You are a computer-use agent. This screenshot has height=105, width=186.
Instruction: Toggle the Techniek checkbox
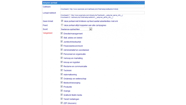point(62,70)
